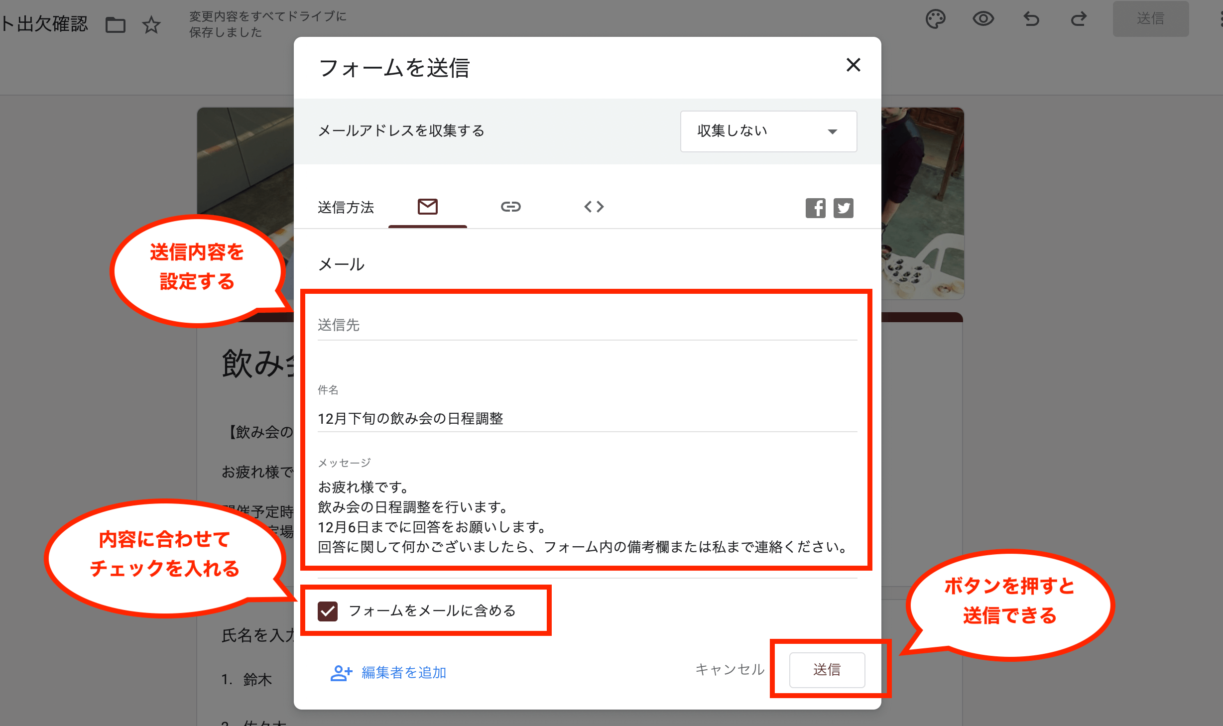Switch to the link sharing tab
Viewport: 1223px width, 726px height.
[x=510, y=207]
